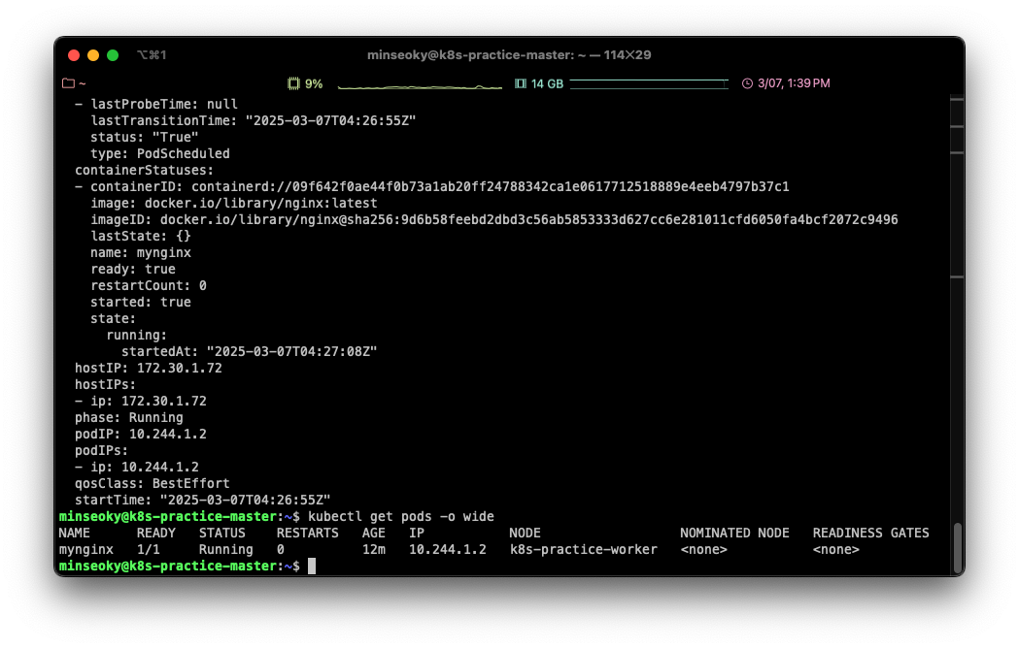The height and width of the screenshot is (648, 1019).
Task: Close the terminal with the red button
Action: tap(74, 55)
